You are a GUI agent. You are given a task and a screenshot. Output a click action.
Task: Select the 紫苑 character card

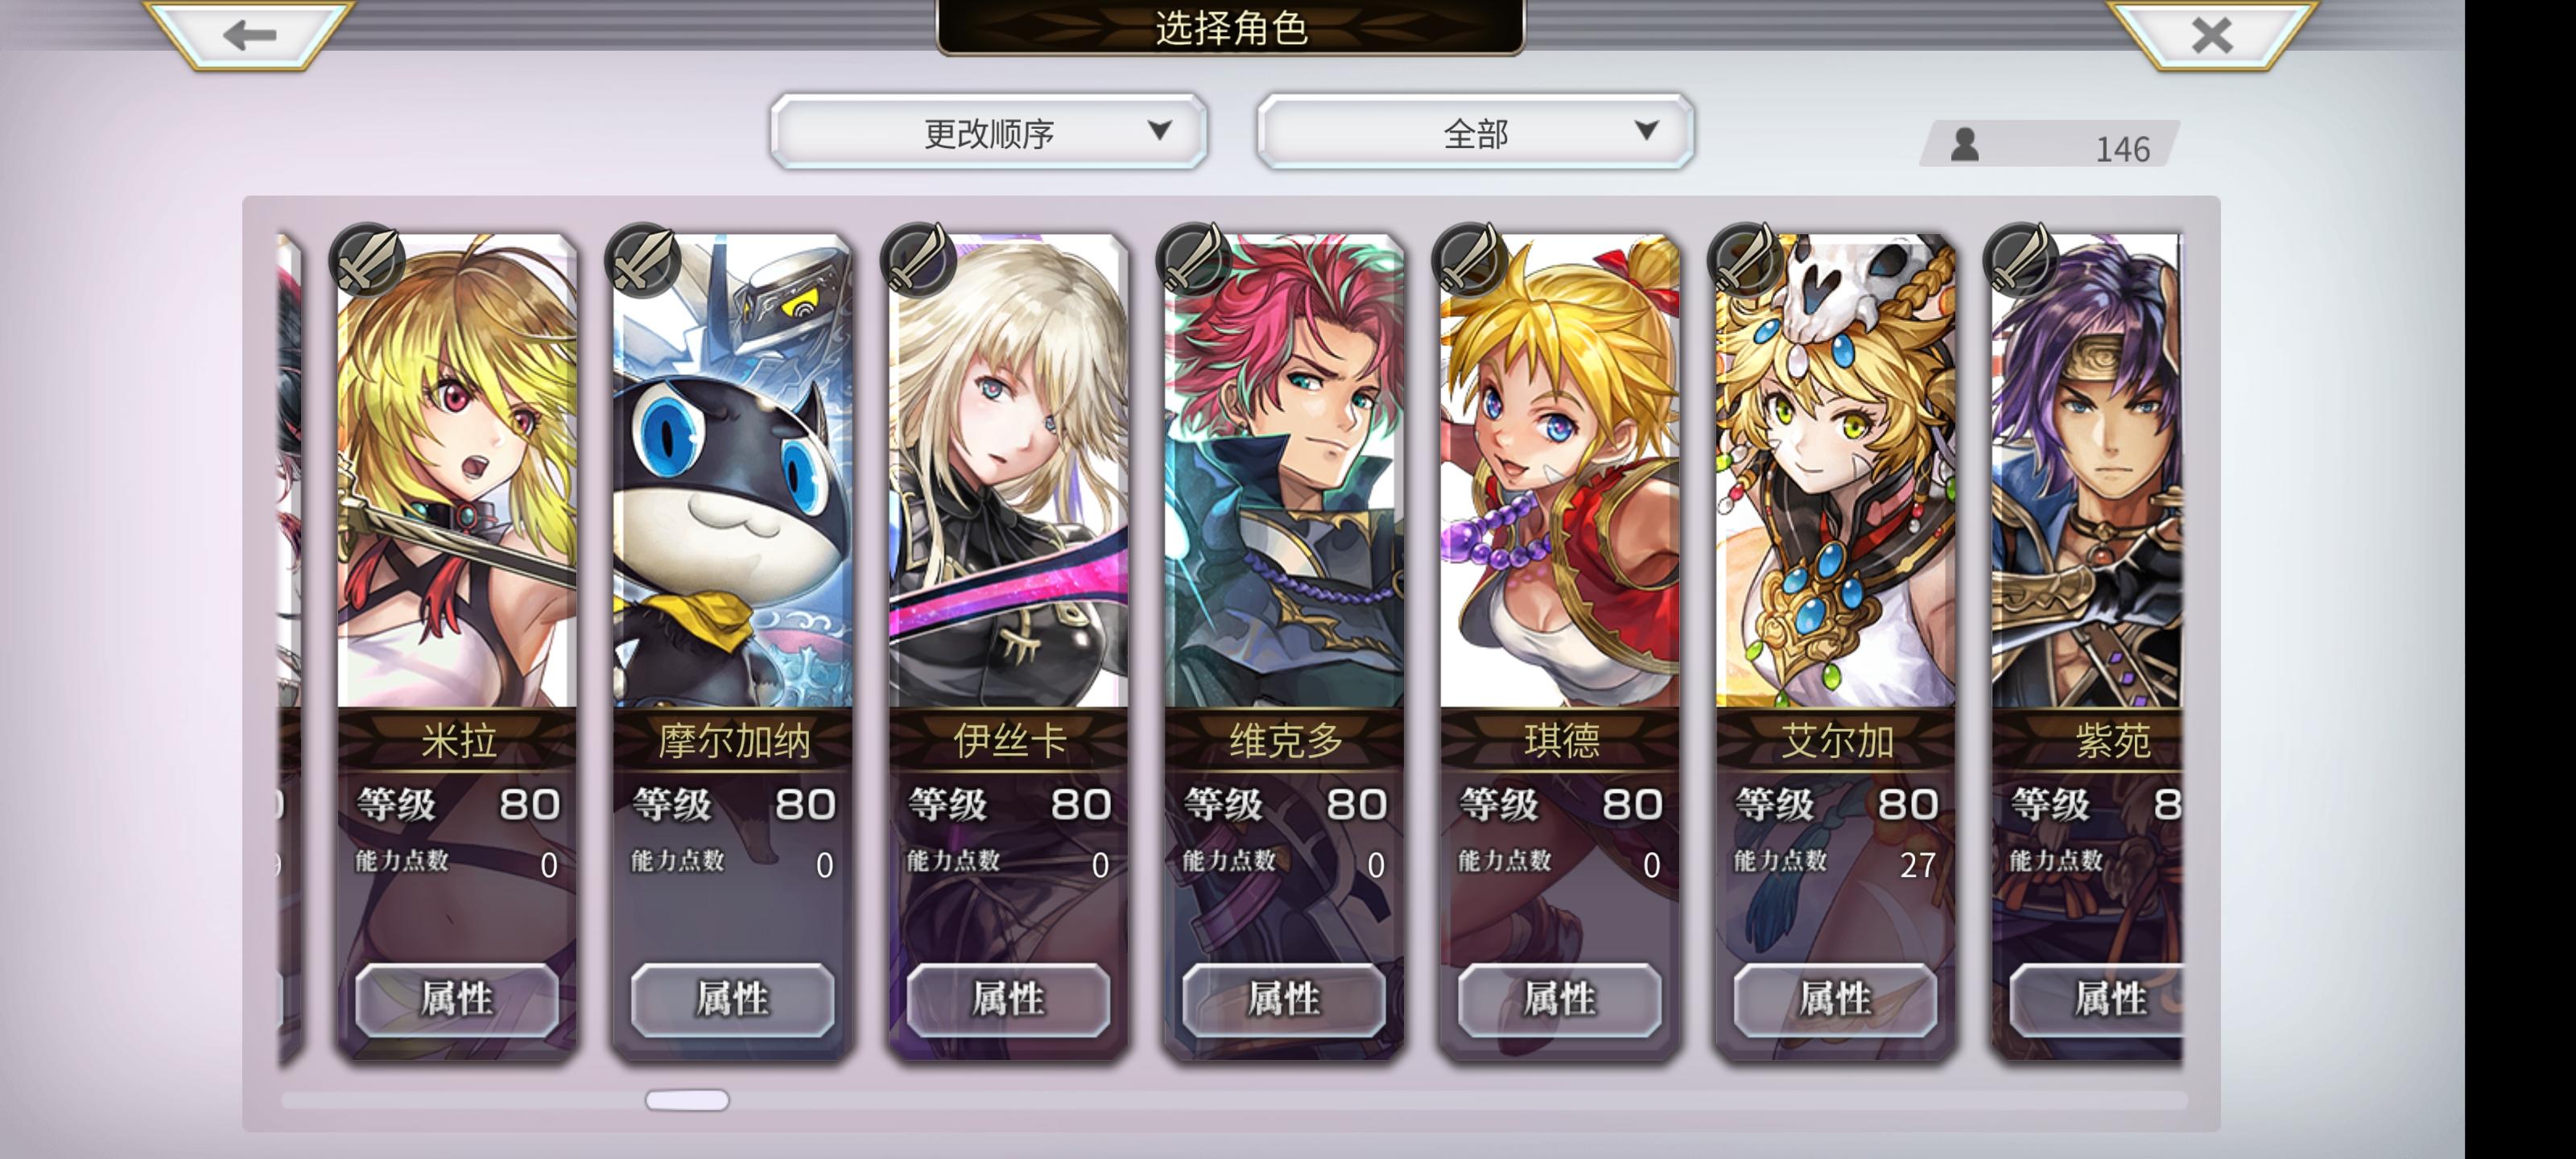pyautogui.click(x=2088, y=645)
